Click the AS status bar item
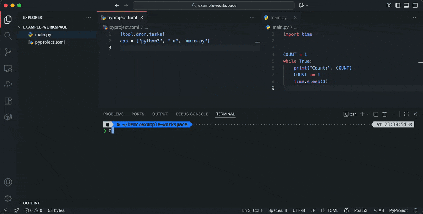The image size is (423, 214). pyautogui.click(x=379, y=210)
